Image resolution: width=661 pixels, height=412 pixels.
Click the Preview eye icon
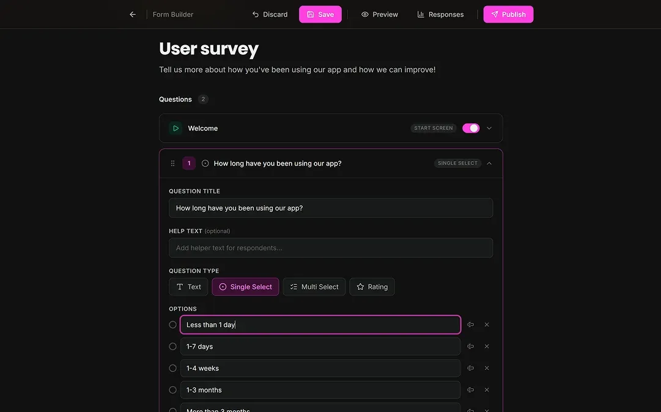pos(364,13)
